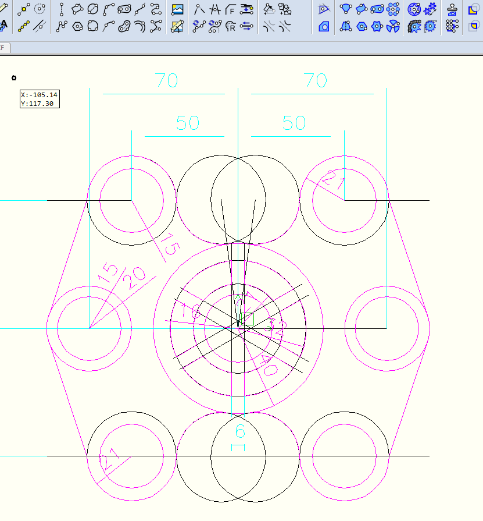Open the chain sprocket gear tool
The image size is (483, 521).
(x=414, y=26)
